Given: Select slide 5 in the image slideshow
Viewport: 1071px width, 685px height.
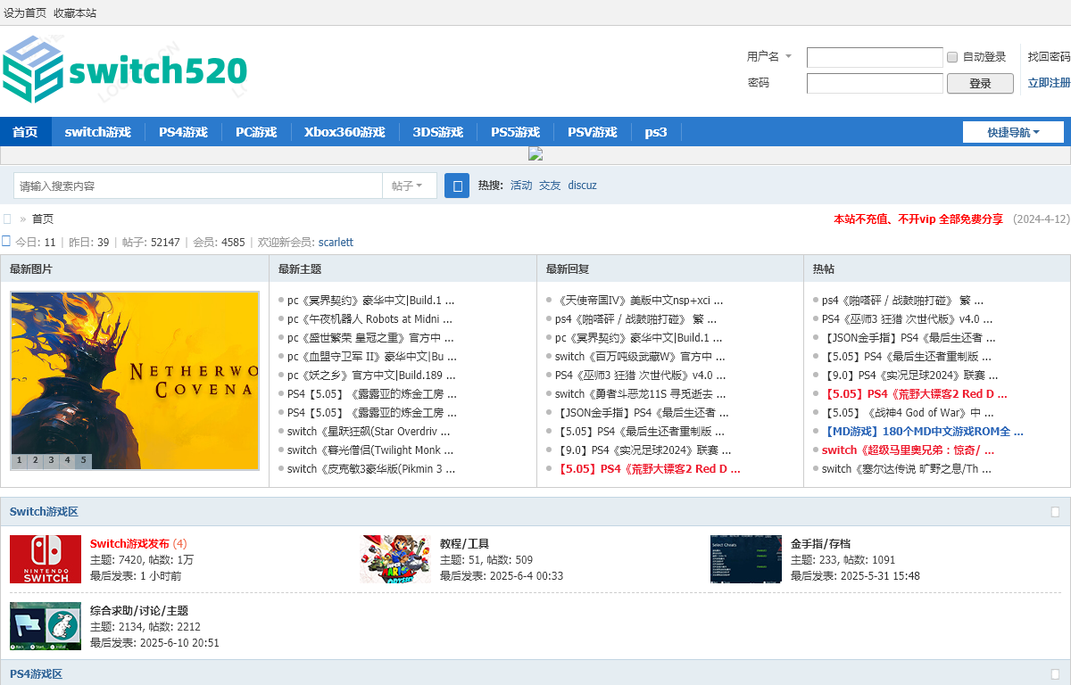Looking at the screenshot, I should click(x=82, y=461).
